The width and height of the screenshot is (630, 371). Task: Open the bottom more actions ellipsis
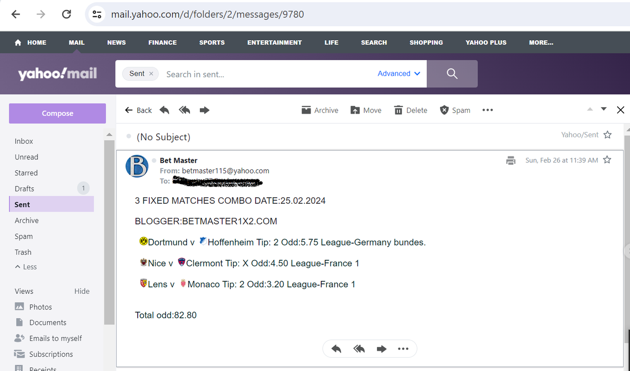[x=403, y=349]
